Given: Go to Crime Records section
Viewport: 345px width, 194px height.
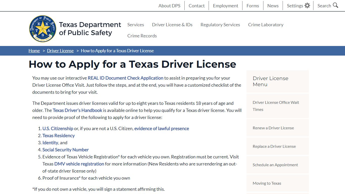Looking at the screenshot, I should (142, 36).
